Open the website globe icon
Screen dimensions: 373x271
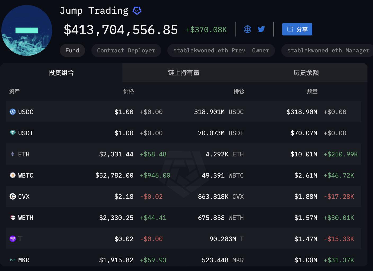click(x=247, y=29)
